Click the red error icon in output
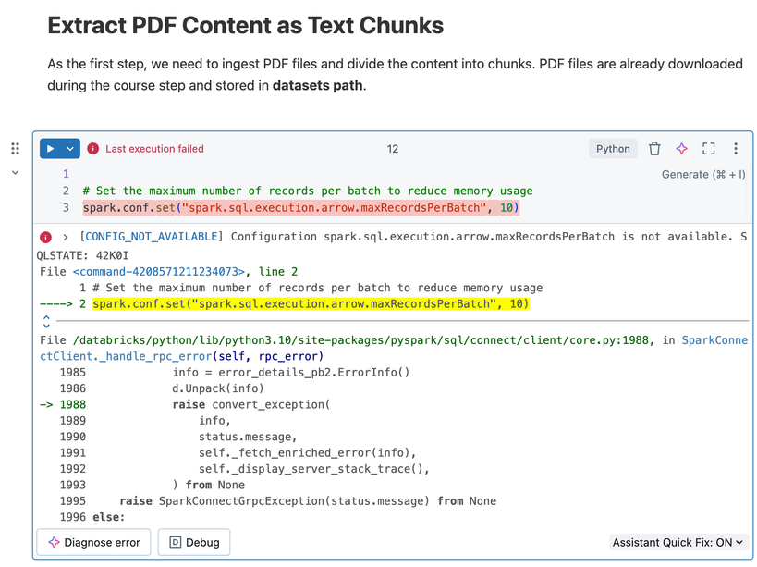Viewport: 757px width, 567px height. (x=46, y=238)
